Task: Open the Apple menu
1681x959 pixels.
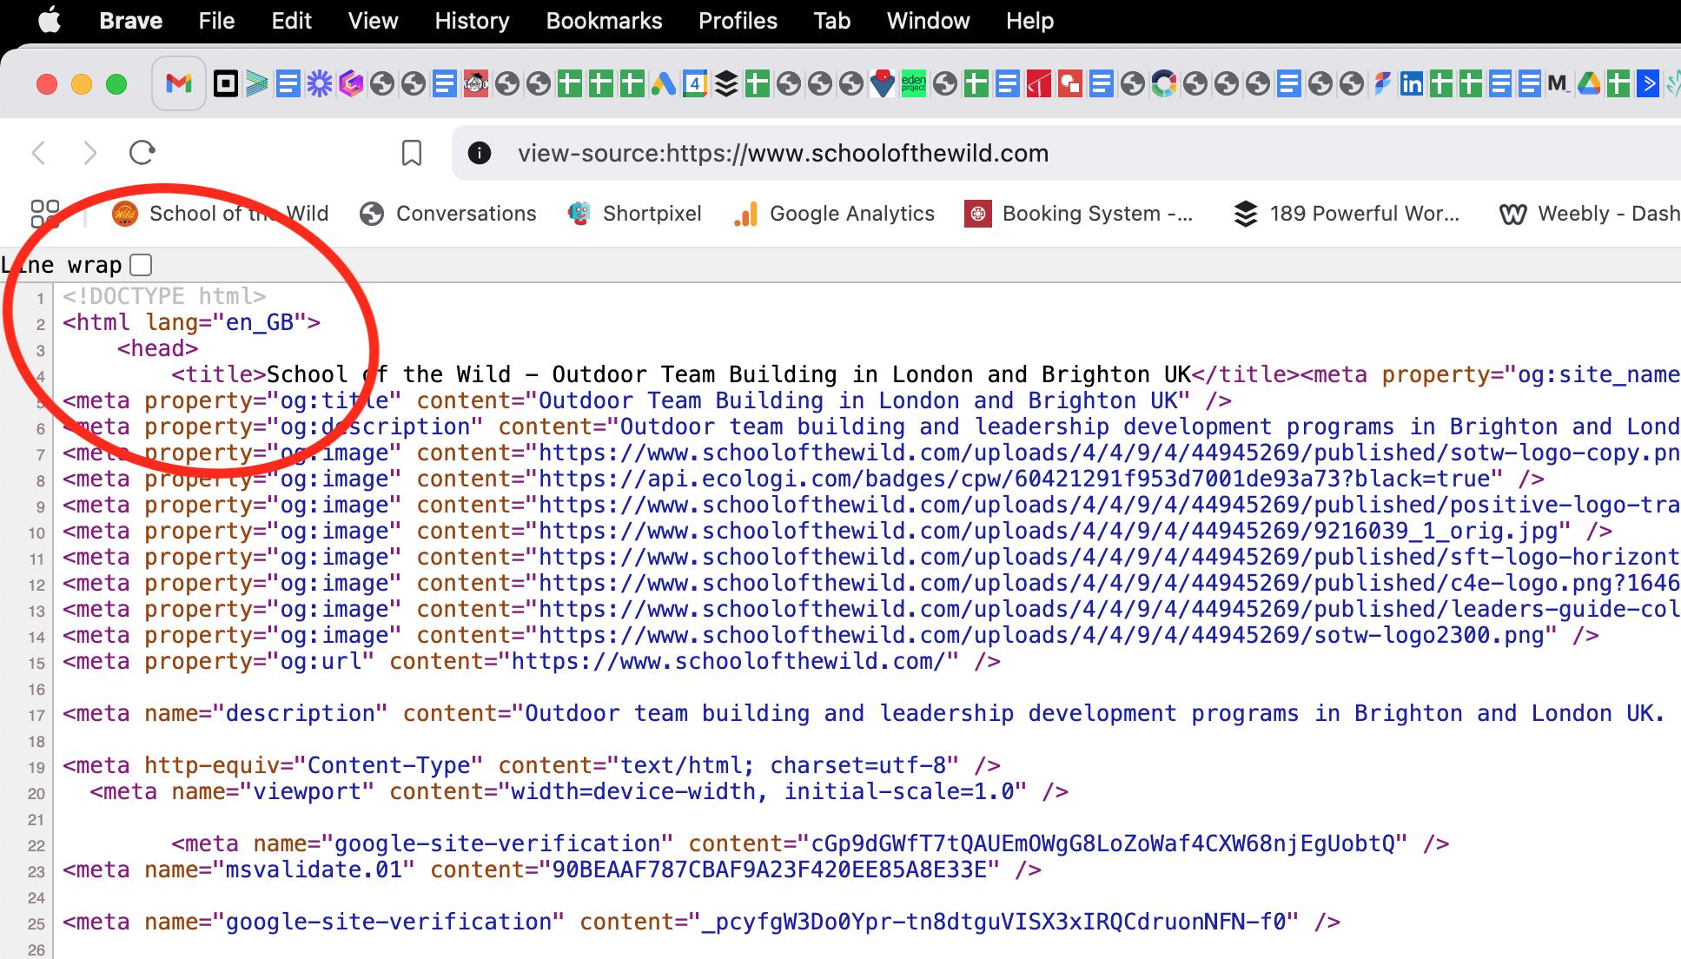Action: click(x=50, y=21)
